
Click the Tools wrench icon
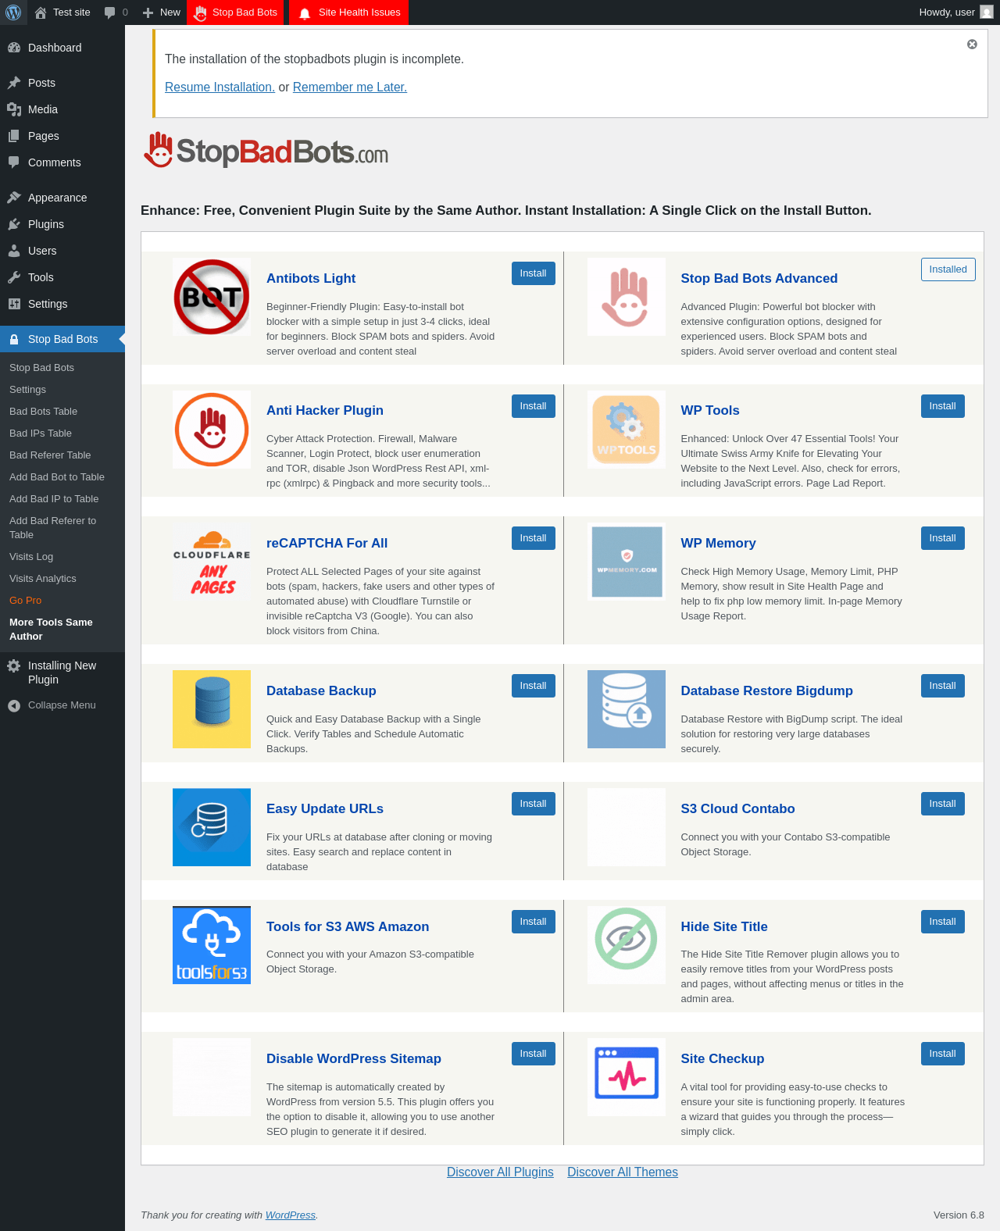pos(14,277)
